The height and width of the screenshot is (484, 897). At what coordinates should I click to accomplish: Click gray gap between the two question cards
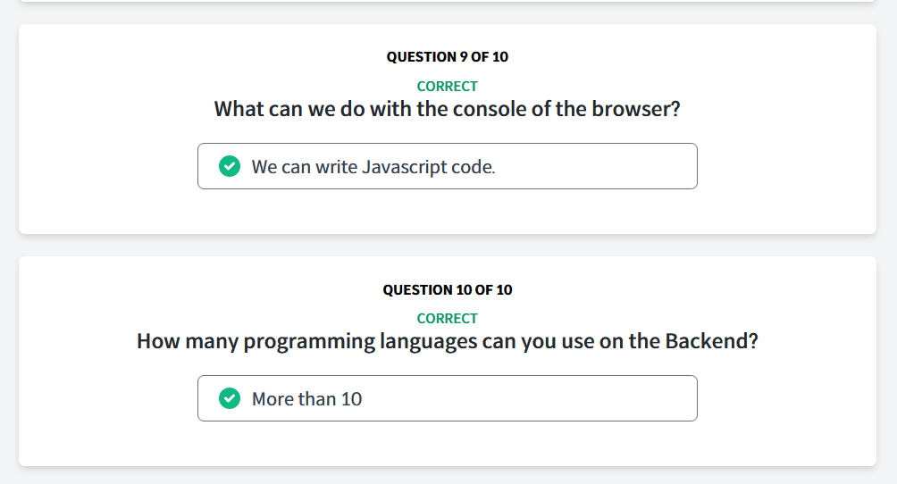[x=448, y=245]
